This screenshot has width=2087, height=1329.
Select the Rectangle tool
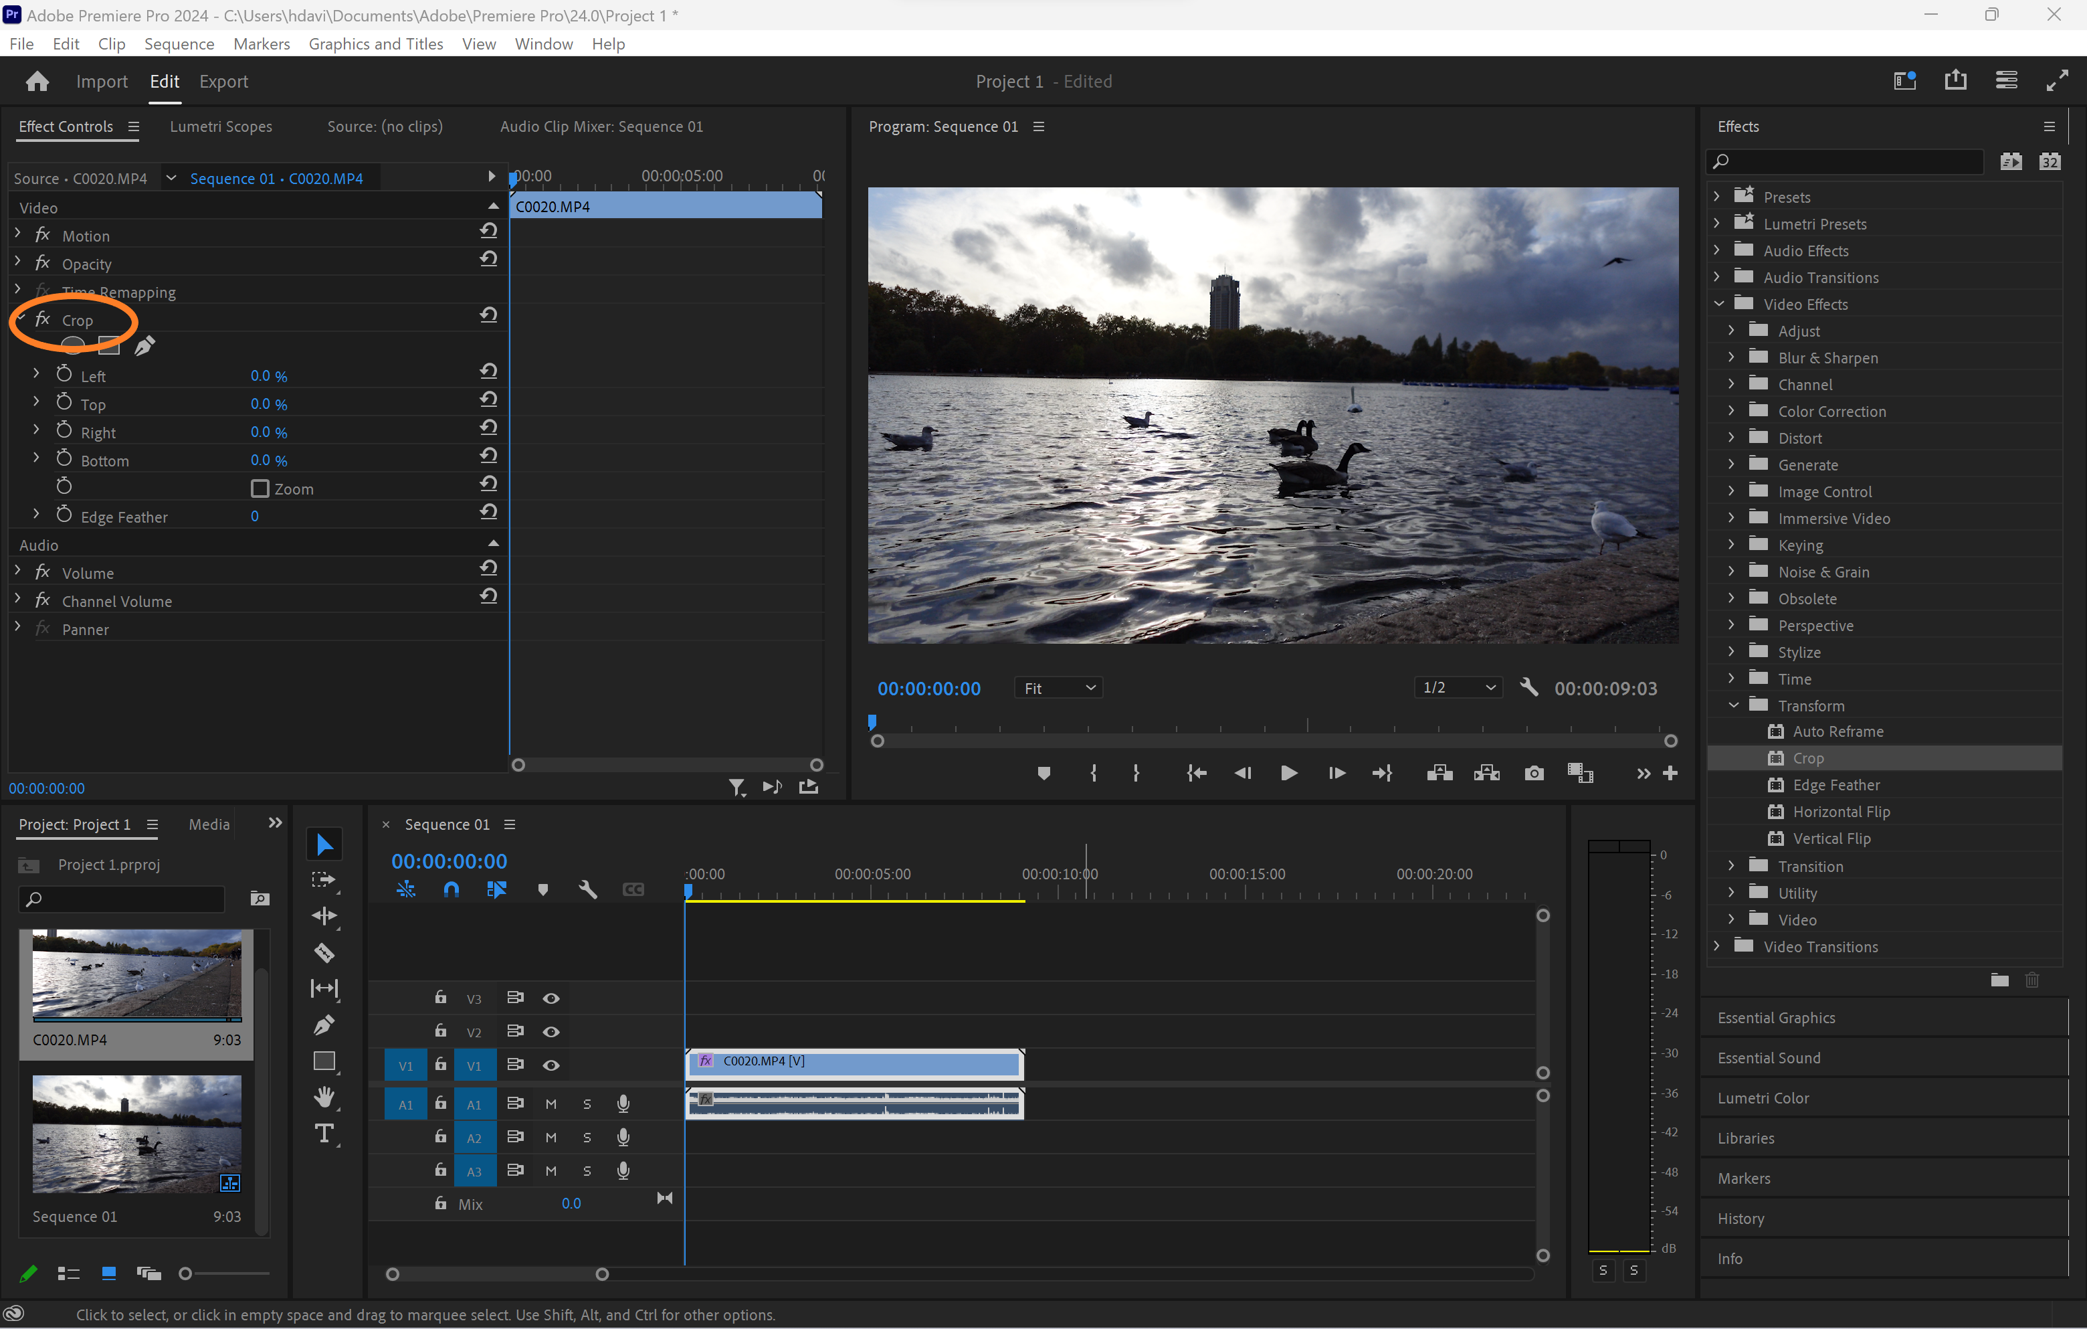click(324, 1061)
